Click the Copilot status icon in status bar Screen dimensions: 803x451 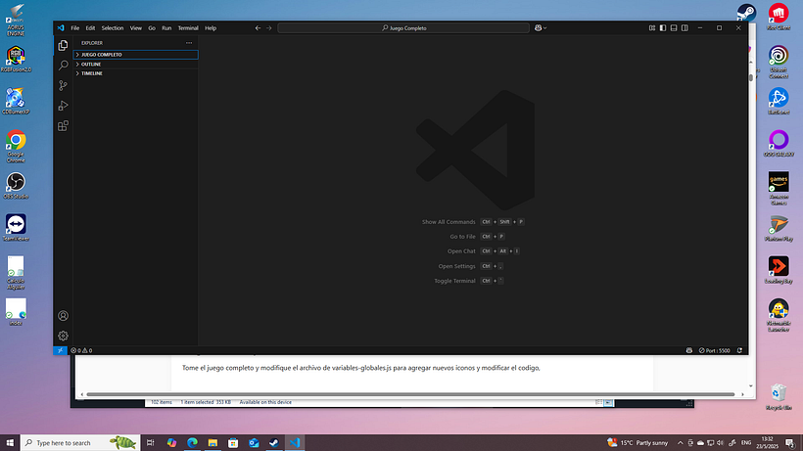pos(689,351)
